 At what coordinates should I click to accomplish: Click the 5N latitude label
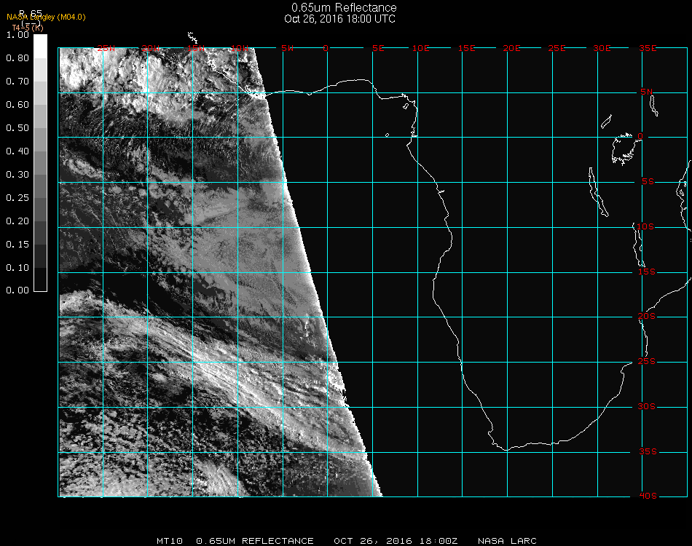coord(647,92)
